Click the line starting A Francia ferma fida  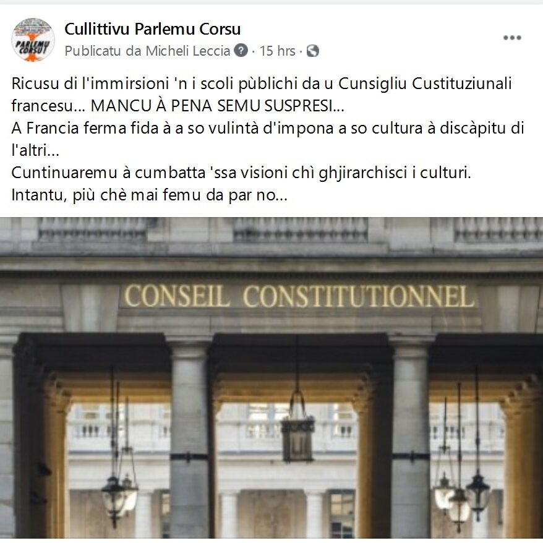coord(268,128)
